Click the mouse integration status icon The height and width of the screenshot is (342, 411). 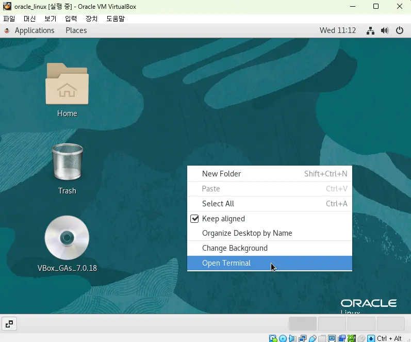(361, 338)
